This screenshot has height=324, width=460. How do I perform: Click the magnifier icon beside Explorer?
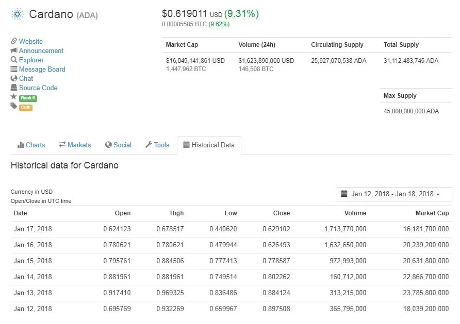pyautogui.click(x=14, y=60)
